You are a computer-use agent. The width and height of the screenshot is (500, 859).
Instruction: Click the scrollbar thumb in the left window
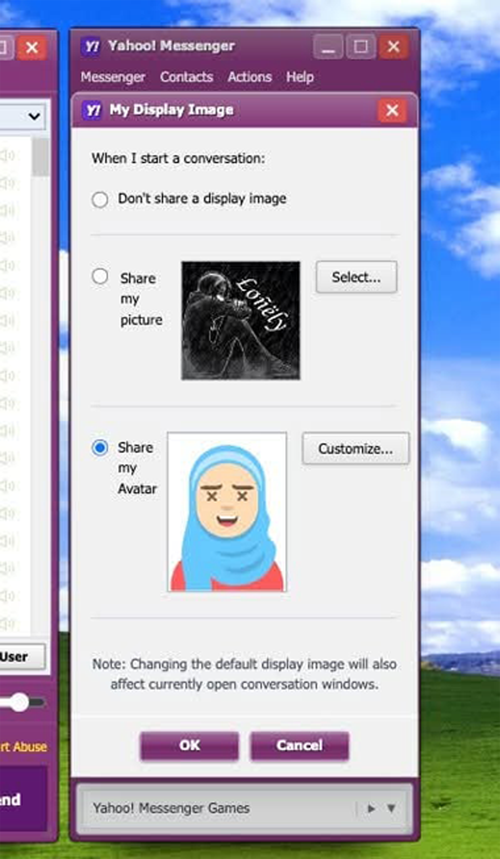[x=40, y=157]
